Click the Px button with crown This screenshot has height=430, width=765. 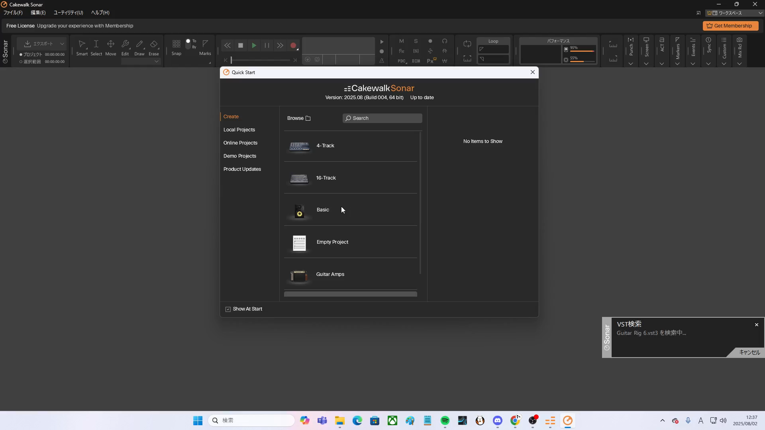[x=432, y=61]
